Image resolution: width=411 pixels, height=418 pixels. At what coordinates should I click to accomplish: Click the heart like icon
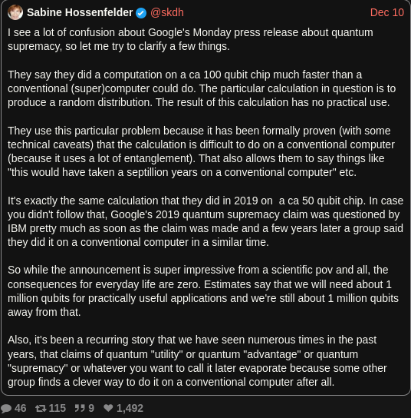point(108,408)
